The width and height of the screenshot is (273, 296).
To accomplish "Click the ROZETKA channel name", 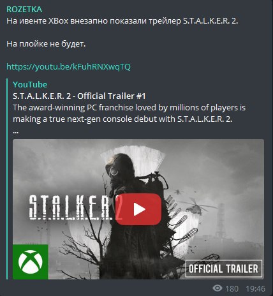I will click(24, 10).
